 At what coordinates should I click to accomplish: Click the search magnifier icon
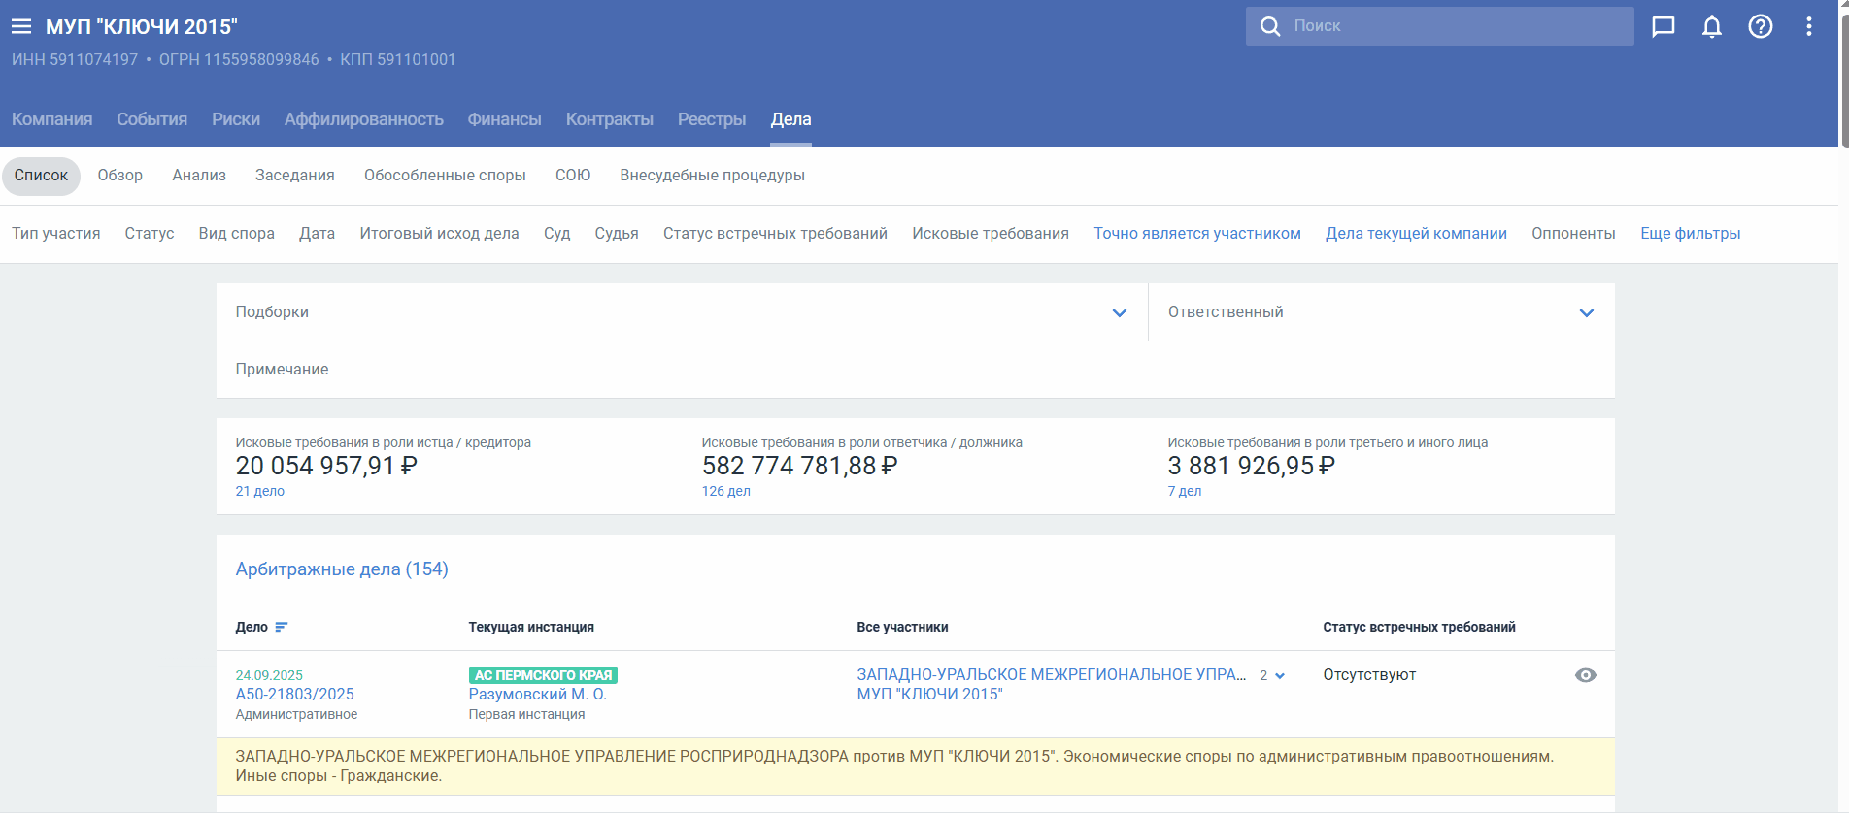1270,26
